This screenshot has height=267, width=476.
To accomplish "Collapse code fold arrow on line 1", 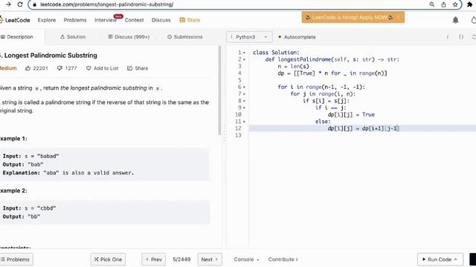I will 244,53.
